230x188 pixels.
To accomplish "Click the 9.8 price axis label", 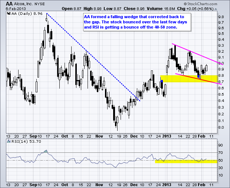I will click(x=221, y=17).
